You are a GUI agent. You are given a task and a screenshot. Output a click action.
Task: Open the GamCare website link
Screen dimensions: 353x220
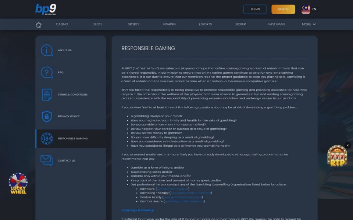point(172,189)
